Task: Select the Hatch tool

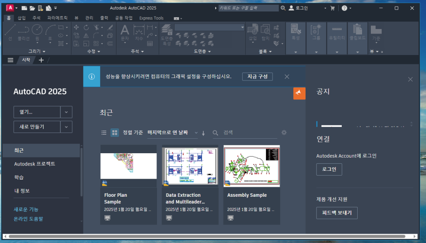Action: point(61,44)
